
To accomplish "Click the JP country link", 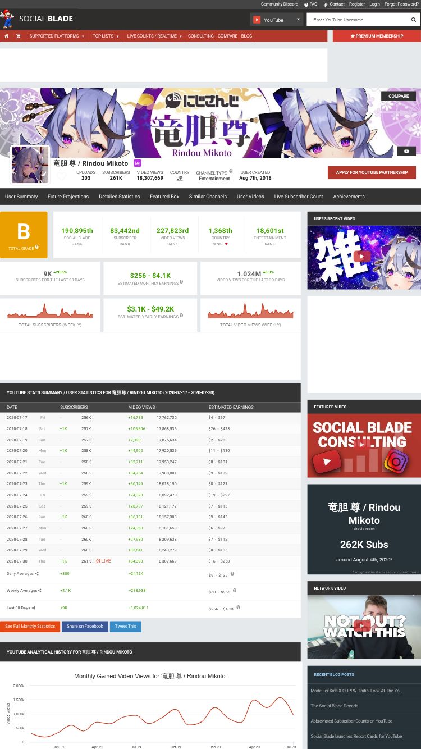I will (x=180, y=178).
